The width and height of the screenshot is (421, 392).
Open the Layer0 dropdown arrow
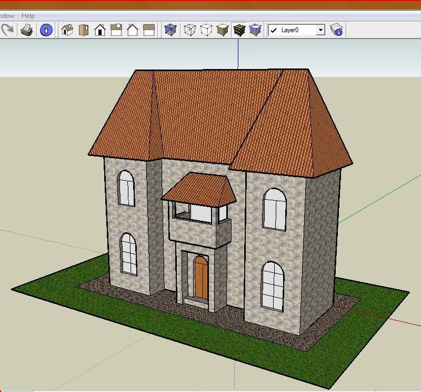320,30
